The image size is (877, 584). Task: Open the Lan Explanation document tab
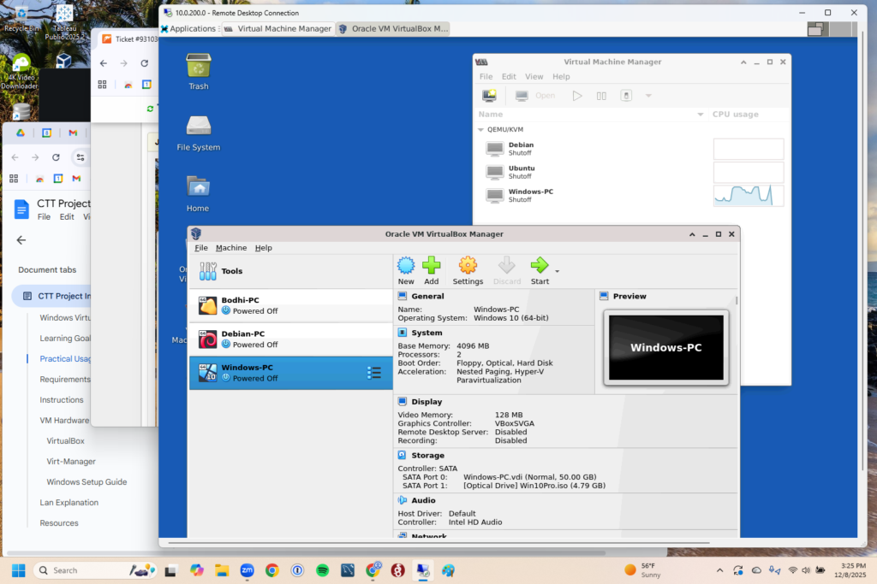point(69,503)
